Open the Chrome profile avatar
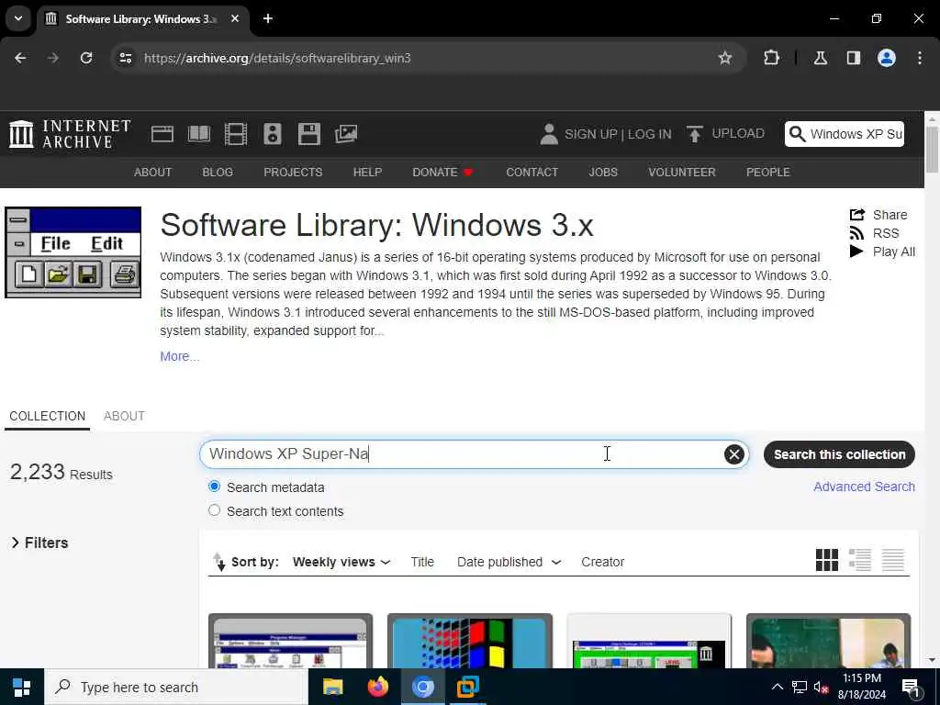 pyautogui.click(x=887, y=58)
